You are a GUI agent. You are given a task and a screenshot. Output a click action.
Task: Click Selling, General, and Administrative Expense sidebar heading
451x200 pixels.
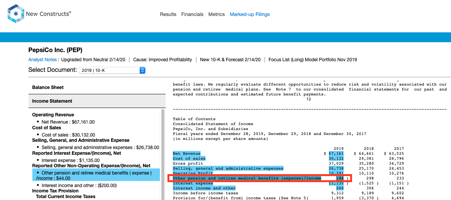click(81, 140)
